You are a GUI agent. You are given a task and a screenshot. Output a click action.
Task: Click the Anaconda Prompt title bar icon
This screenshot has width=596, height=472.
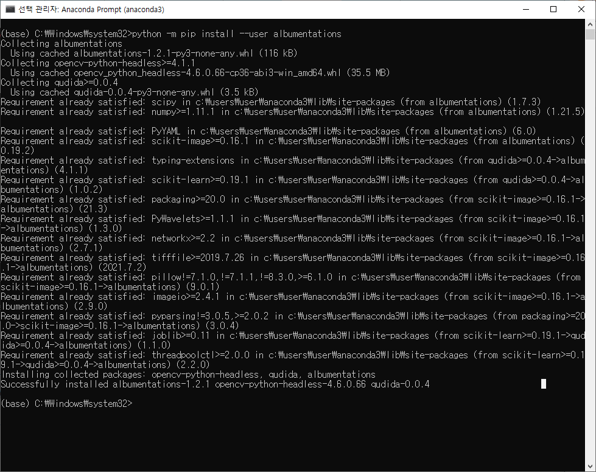click(x=10, y=9)
